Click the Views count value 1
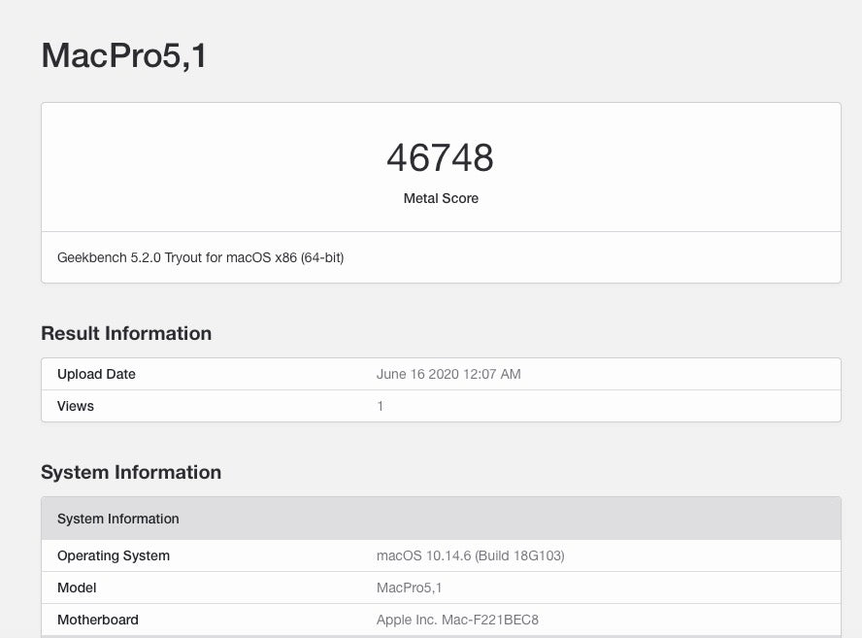862x638 pixels. tap(381, 406)
